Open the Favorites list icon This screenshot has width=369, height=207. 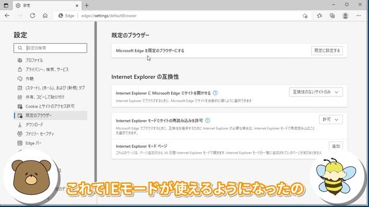tap(319, 16)
